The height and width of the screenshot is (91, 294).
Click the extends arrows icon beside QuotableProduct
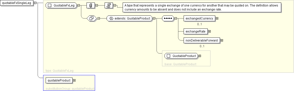coord(111,18)
